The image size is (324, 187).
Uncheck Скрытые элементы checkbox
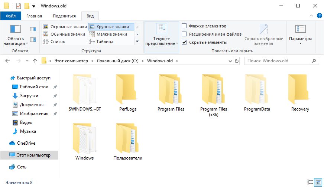click(184, 42)
